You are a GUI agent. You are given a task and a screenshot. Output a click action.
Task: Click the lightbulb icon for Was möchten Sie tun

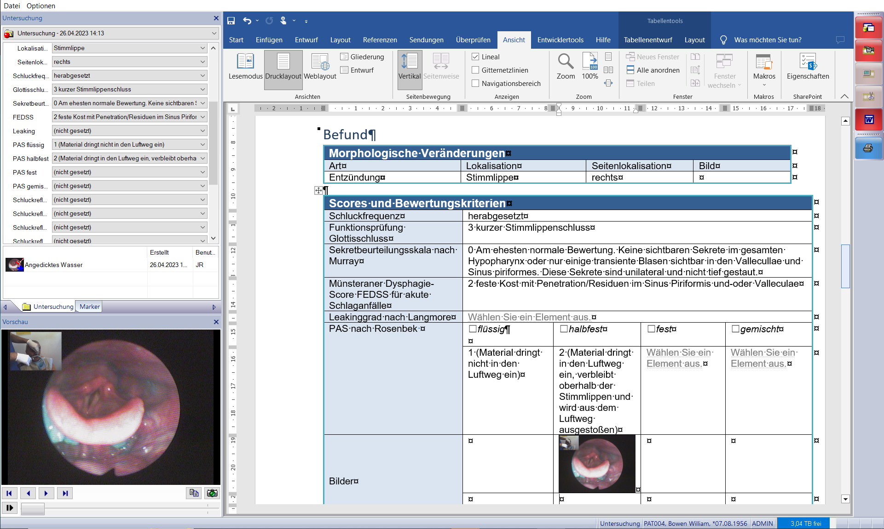pos(723,40)
